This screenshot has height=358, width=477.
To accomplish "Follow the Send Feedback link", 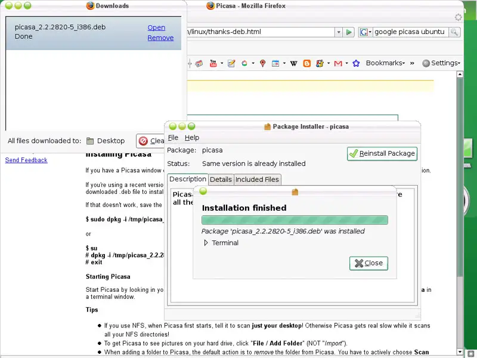I will click(x=26, y=160).
